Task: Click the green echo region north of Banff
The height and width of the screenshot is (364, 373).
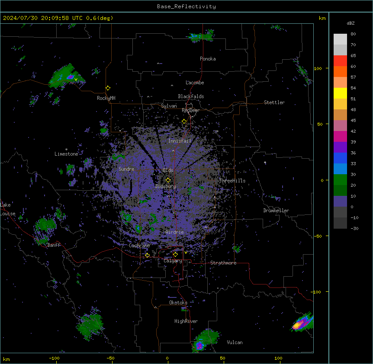Action: pos(46,224)
